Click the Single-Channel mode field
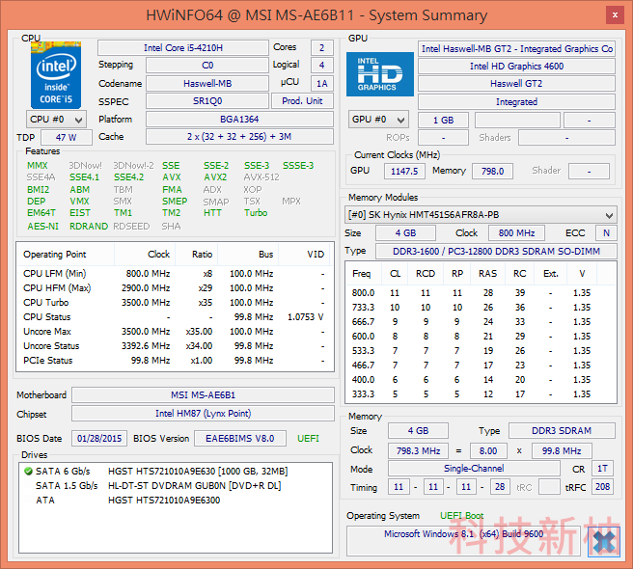This screenshot has width=633, height=569. (x=474, y=468)
